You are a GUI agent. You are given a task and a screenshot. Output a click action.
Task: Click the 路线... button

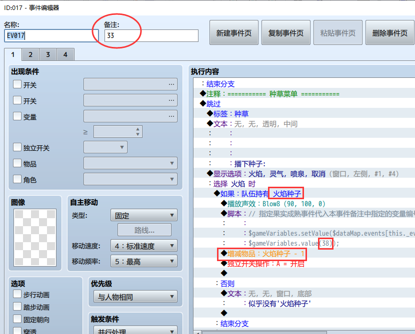coord(144,230)
